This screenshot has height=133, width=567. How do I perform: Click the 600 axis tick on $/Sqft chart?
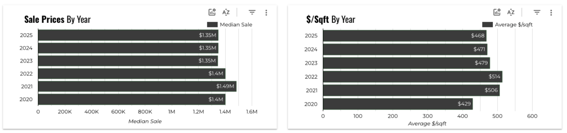(x=532, y=116)
